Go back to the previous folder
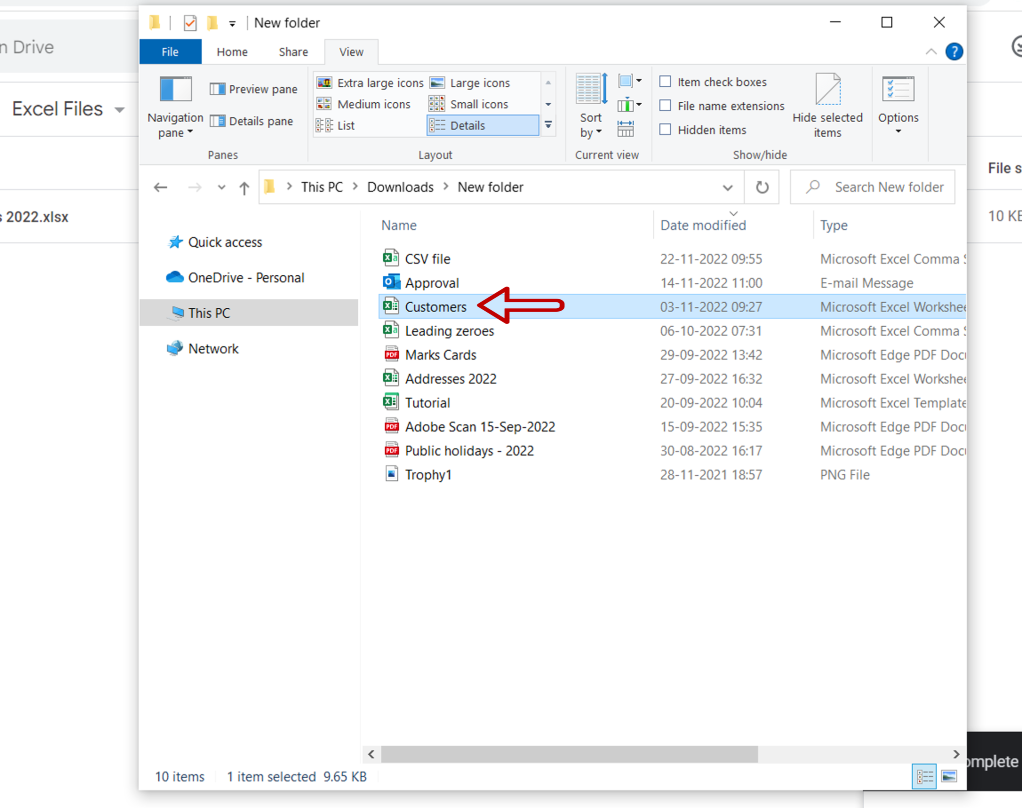The height and width of the screenshot is (808, 1022). coord(160,187)
